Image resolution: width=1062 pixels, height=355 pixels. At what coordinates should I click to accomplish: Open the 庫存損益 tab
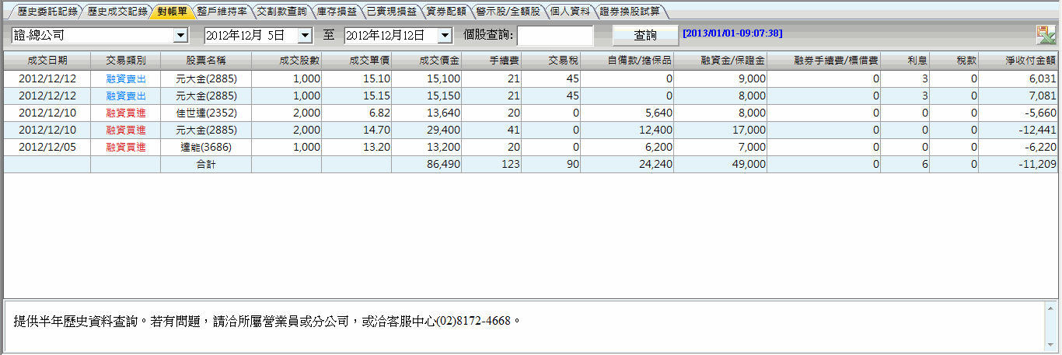tap(339, 12)
